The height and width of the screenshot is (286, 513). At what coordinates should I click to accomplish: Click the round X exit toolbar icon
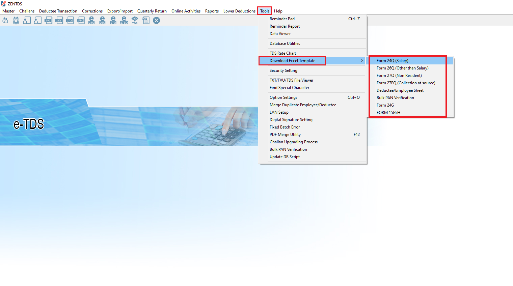click(x=157, y=21)
